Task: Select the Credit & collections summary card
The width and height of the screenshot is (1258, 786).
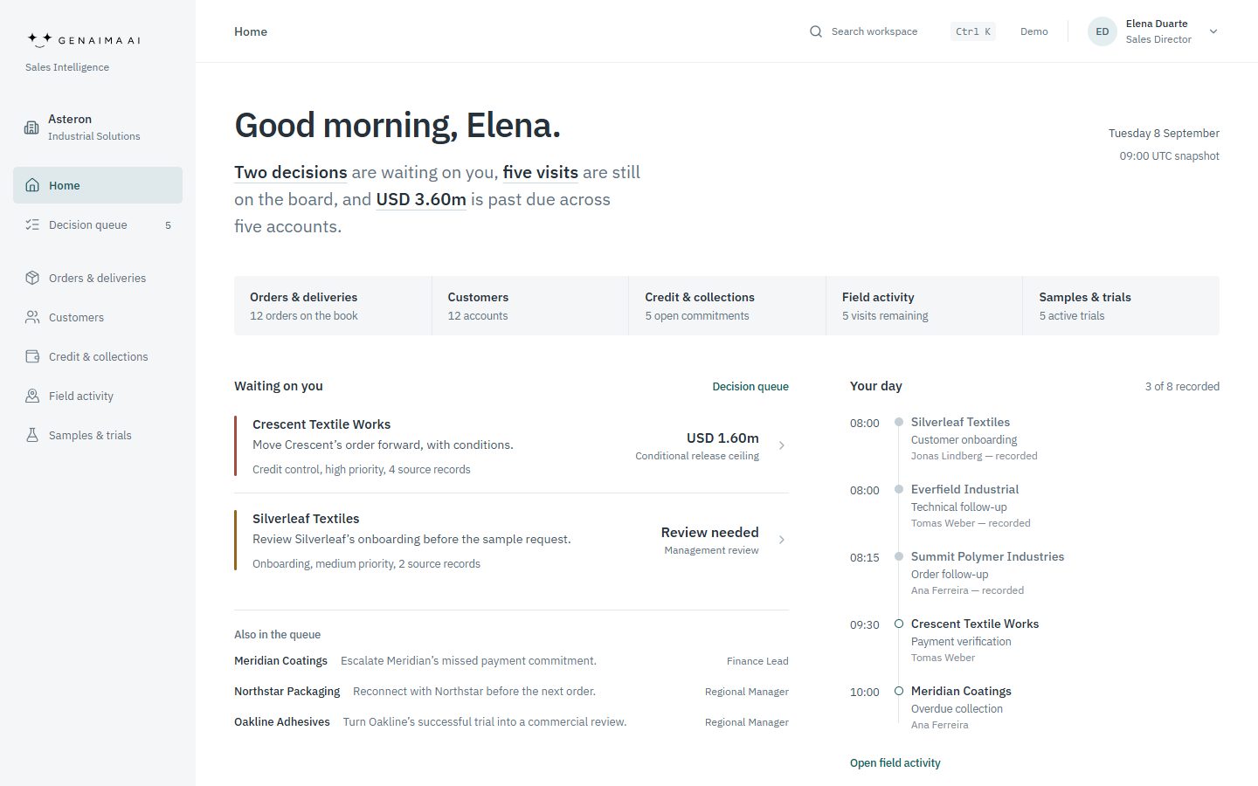Action: click(x=728, y=306)
